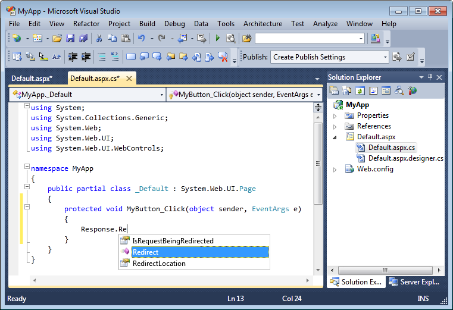Expand the References node in Solution Explorer

pyautogui.click(x=335, y=127)
